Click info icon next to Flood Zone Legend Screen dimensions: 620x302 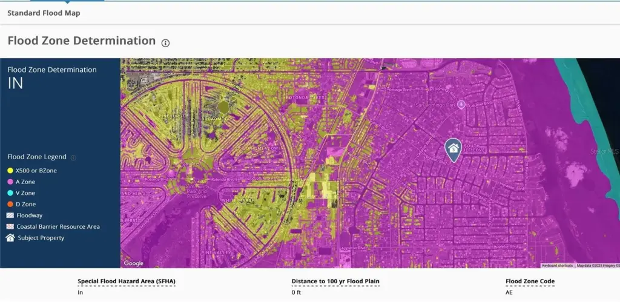point(73,157)
